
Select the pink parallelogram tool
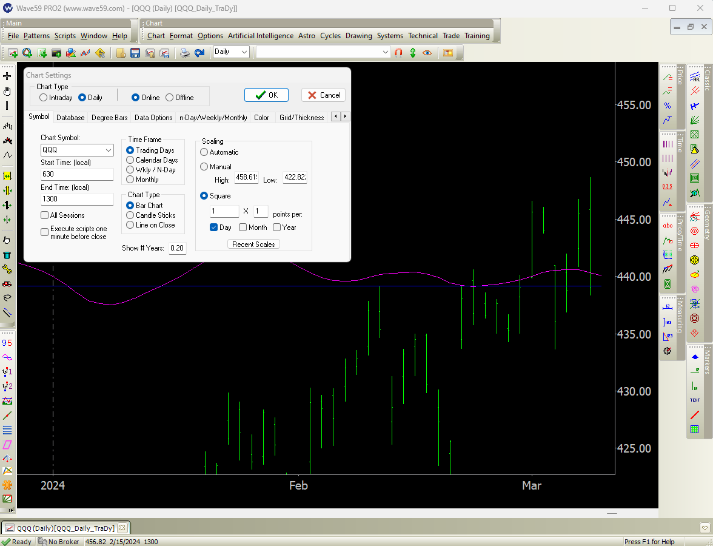tap(7, 445)
